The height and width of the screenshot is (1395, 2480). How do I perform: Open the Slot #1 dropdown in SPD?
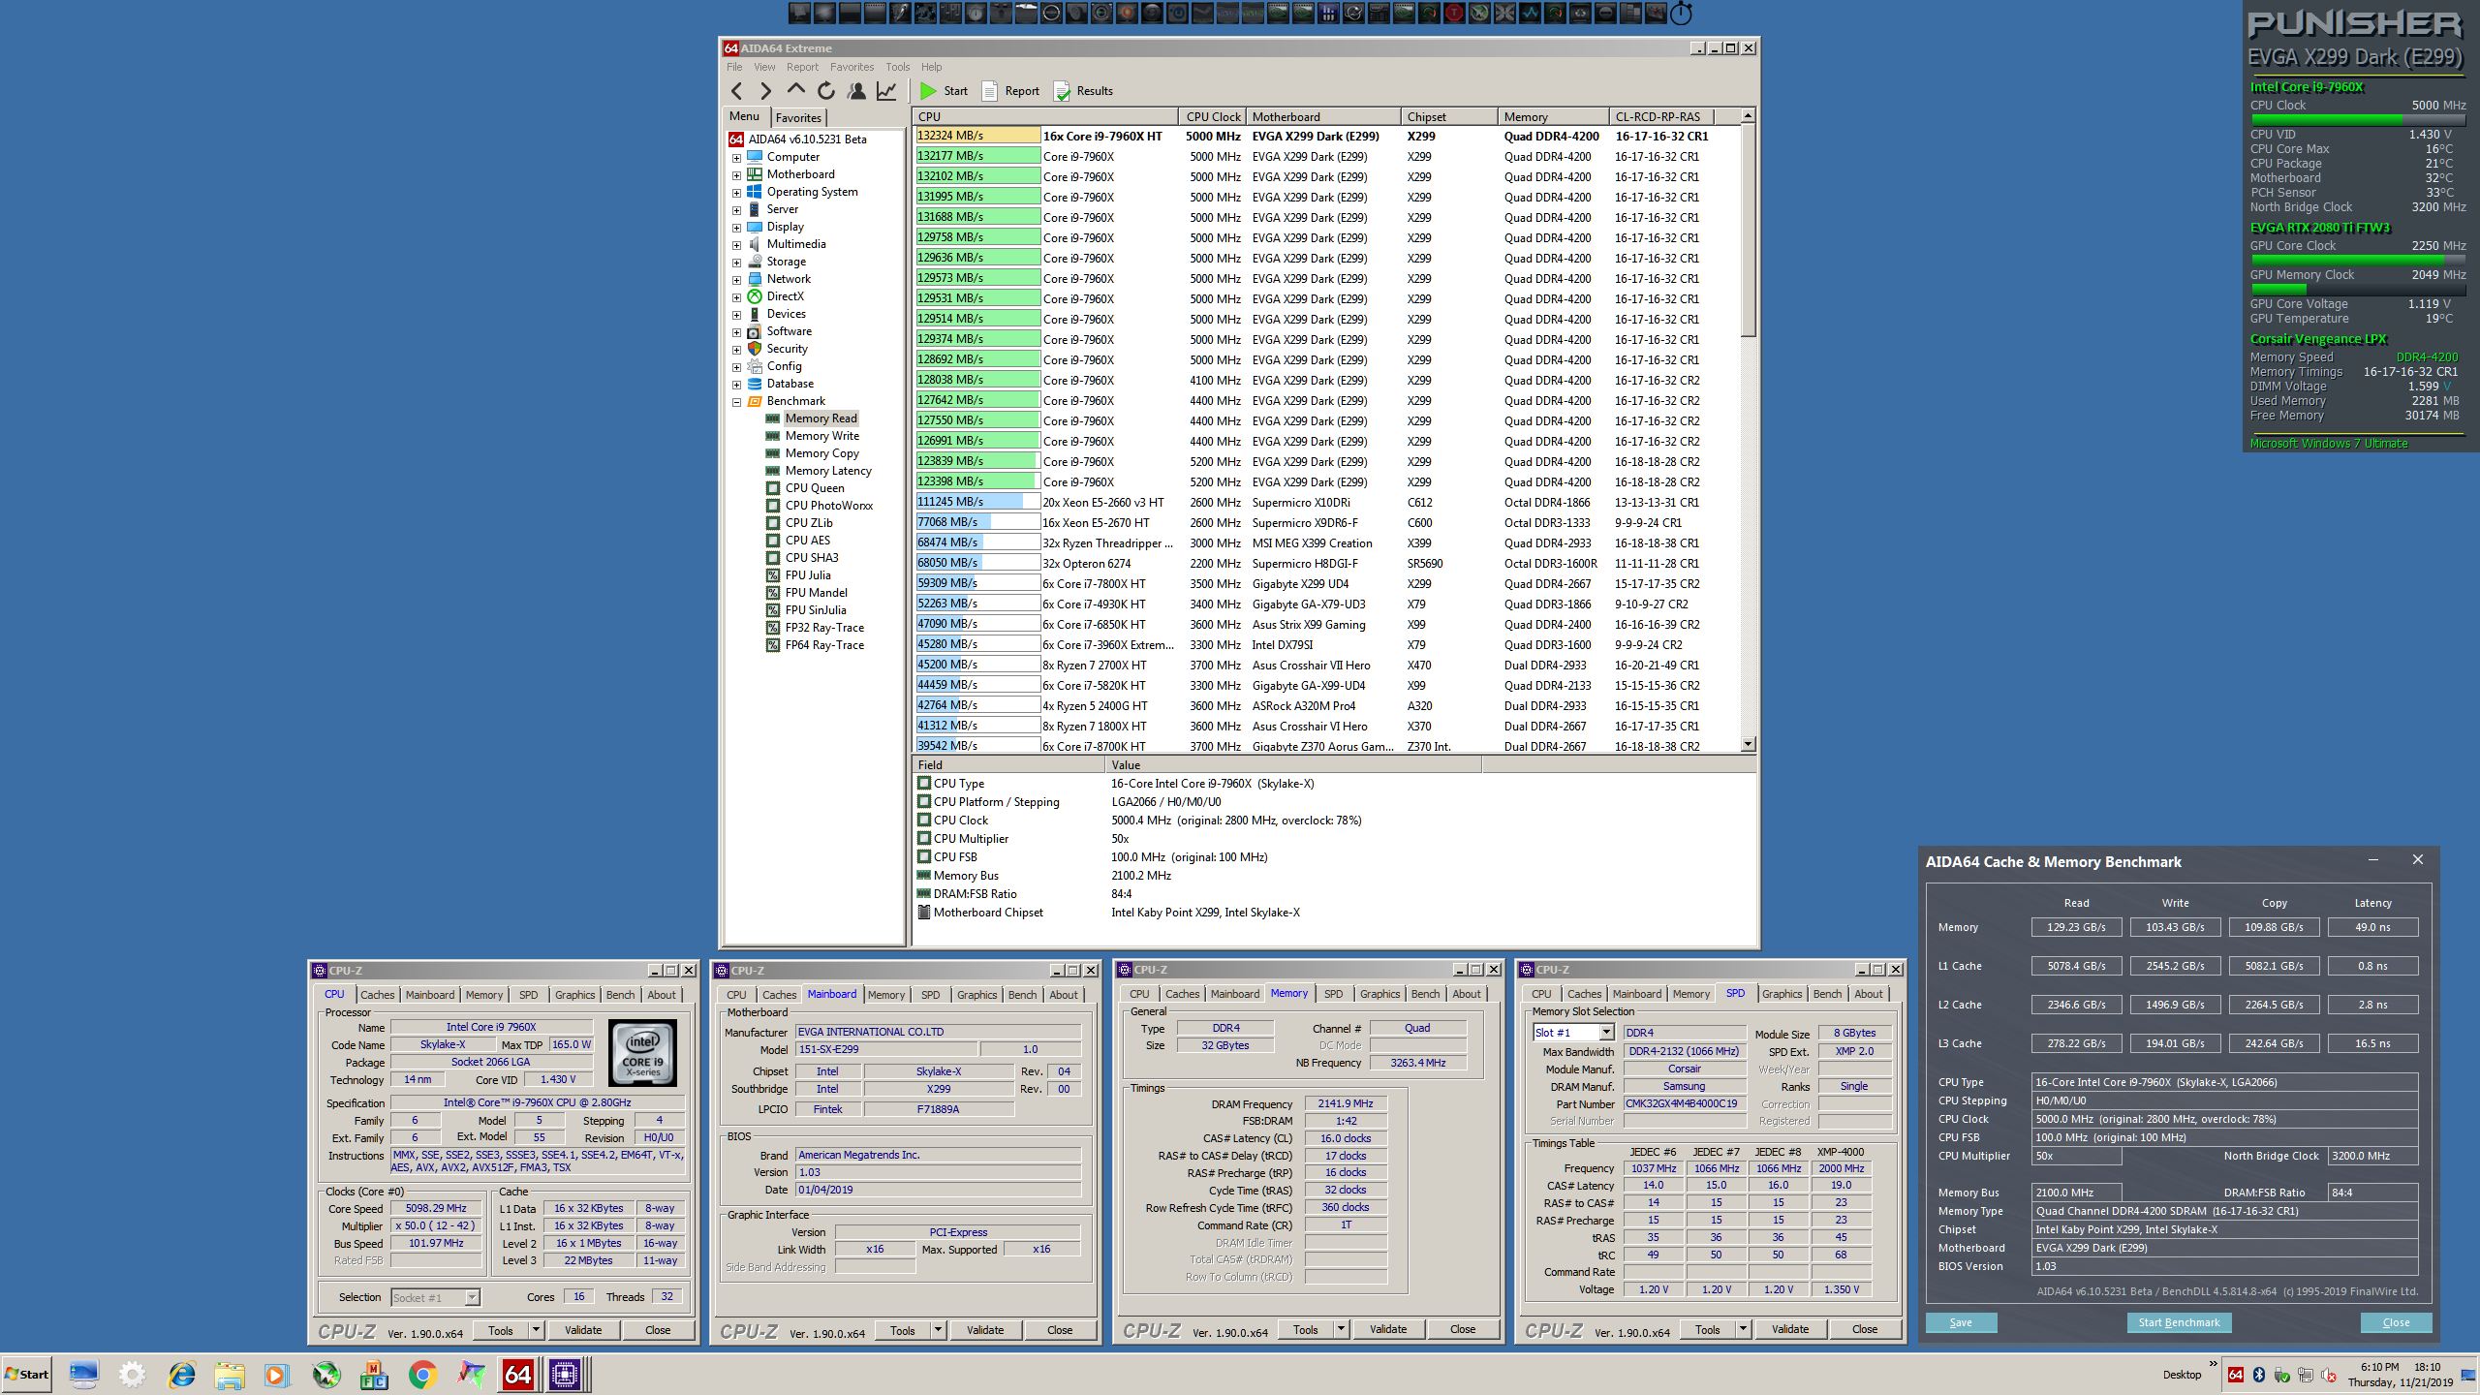[1606, 1033]
